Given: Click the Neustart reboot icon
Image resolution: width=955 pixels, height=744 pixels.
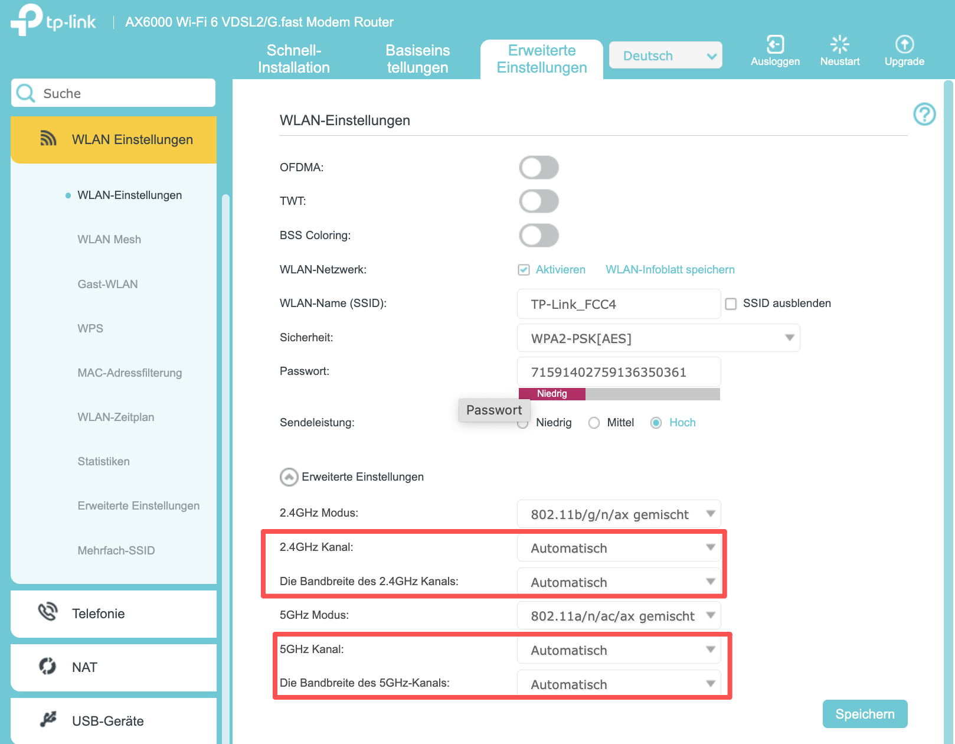Looking at the screenshot, I should (839, 44).
